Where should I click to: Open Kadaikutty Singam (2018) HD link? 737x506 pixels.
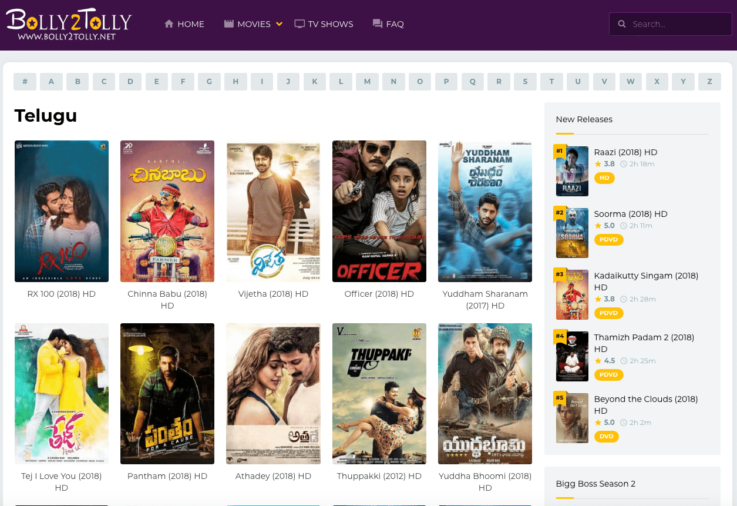(646, 282)
